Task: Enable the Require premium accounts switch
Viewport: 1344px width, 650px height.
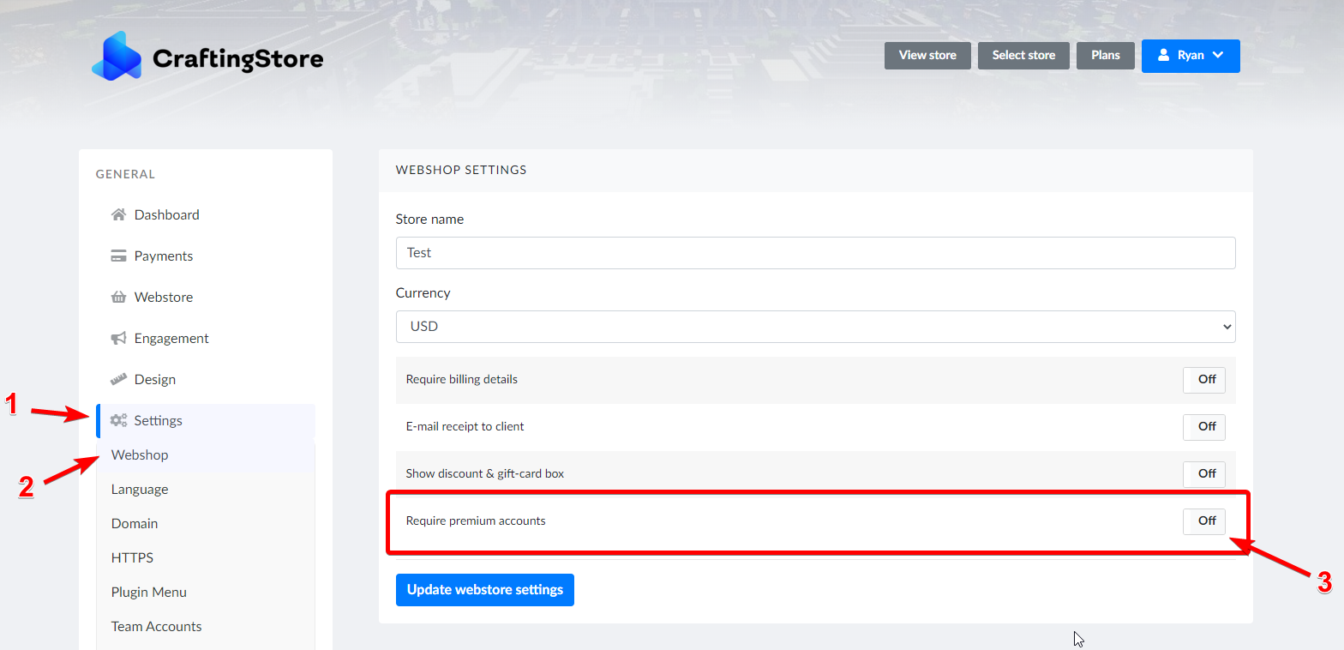Action: [x=1204, y=521]
